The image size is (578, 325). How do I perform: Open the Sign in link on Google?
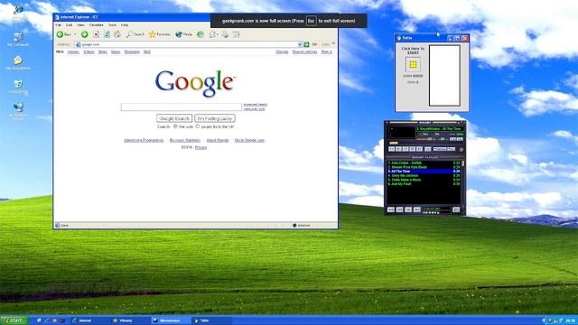coord(327,52)
